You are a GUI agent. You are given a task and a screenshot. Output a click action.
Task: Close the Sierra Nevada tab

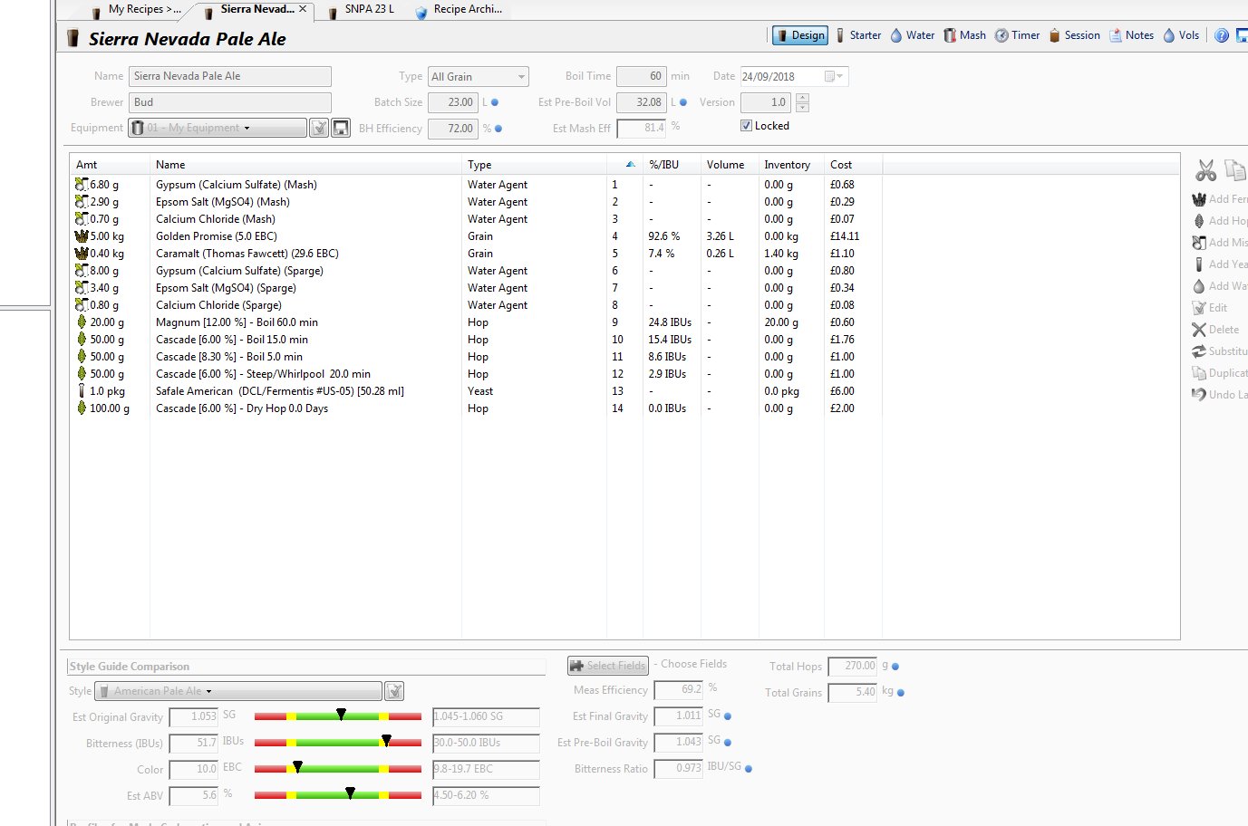click(303, 9)
